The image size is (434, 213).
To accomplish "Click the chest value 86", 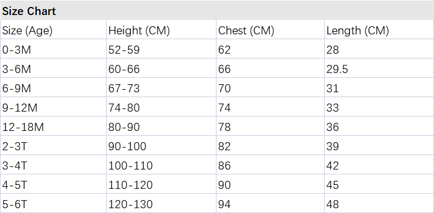I will tap(224, 166).
